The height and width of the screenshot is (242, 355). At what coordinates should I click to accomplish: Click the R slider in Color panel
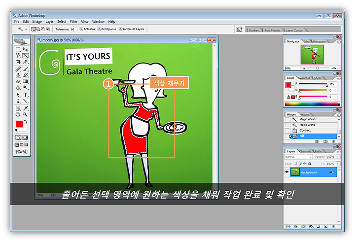pos(313,84)
